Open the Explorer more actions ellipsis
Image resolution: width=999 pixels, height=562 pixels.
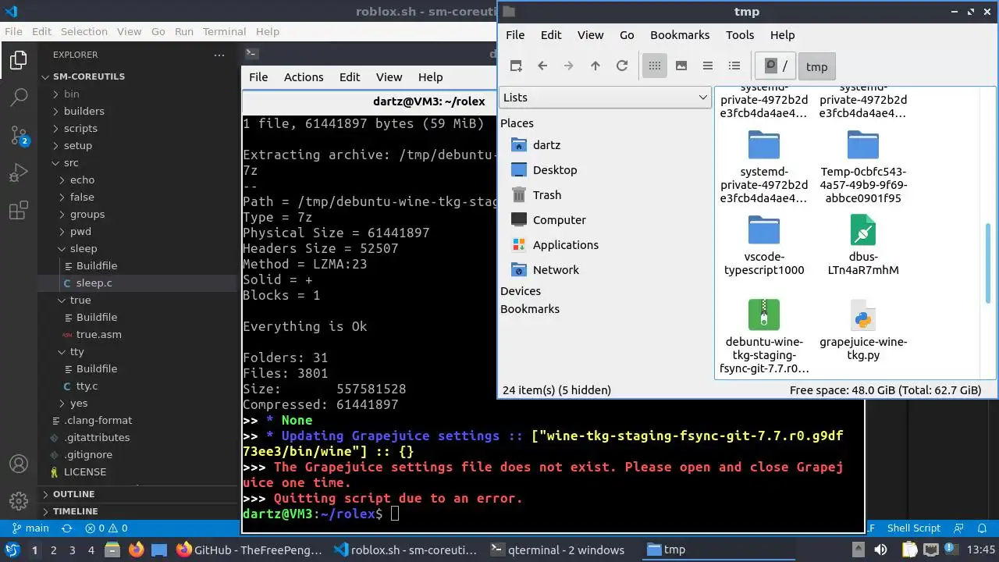click(x=219, y=55)
